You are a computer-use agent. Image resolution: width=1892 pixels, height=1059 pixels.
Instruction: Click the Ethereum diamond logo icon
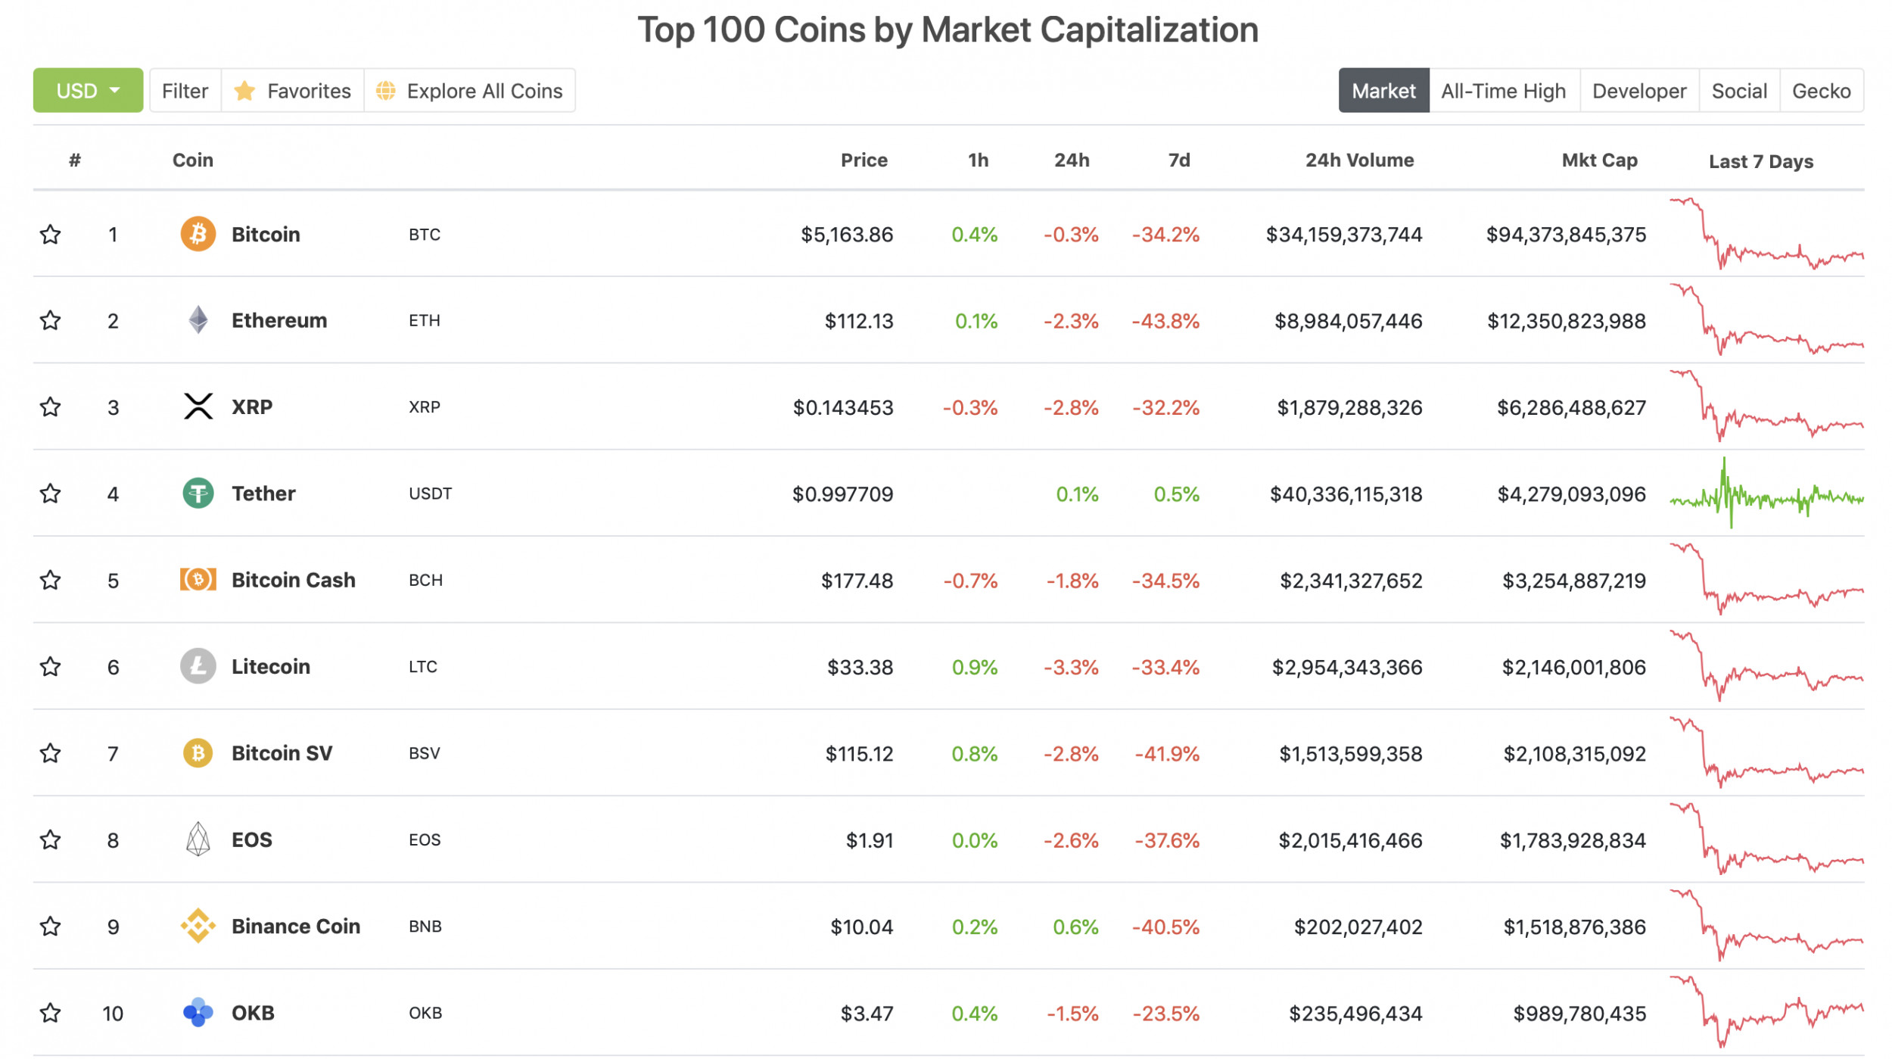click(x=198, y=320)
